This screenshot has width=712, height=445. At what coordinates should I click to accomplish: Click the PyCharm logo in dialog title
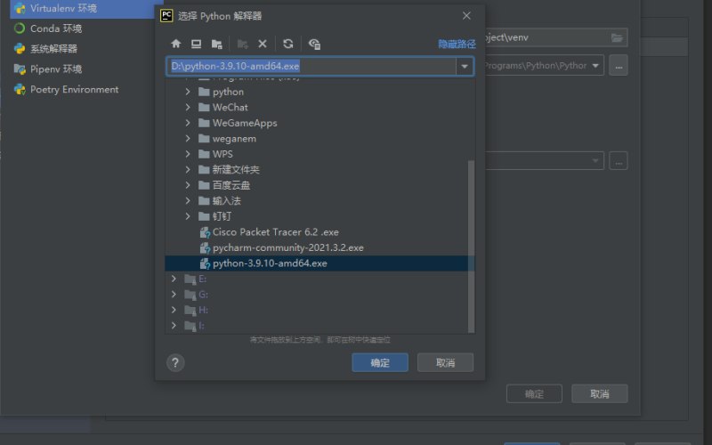tap(166, 15)
